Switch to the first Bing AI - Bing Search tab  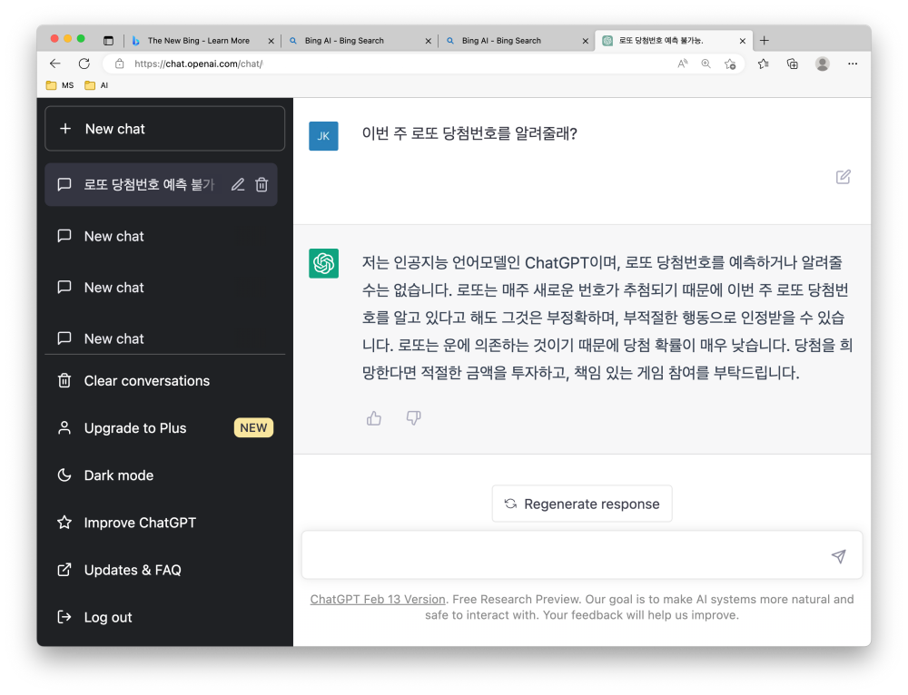(x=360, y=41)
